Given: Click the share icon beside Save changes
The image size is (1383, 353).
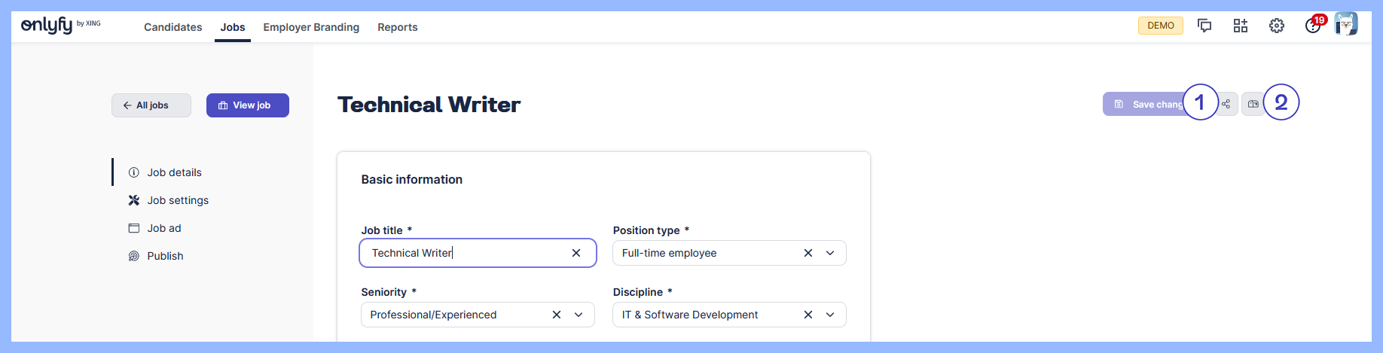Looking at the screenshot, I should pos(1226,104).
